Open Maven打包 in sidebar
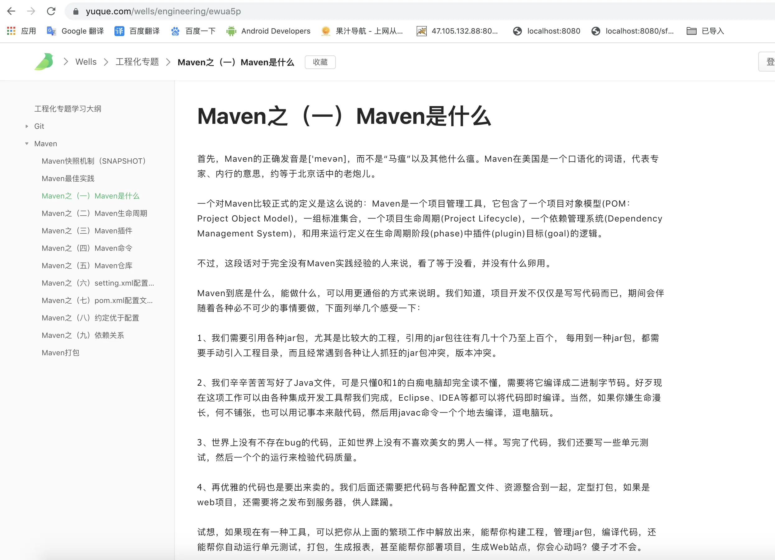Viewport: 775px width, 560px height. pos(60,353)
